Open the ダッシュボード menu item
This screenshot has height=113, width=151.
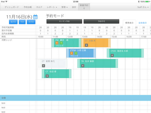[12, 7]
